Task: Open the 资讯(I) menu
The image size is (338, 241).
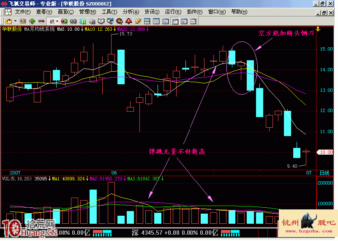Action: (x=152, y=12)
